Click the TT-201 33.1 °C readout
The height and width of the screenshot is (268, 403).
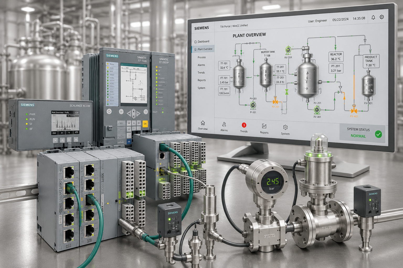click(x=280, y=69)
